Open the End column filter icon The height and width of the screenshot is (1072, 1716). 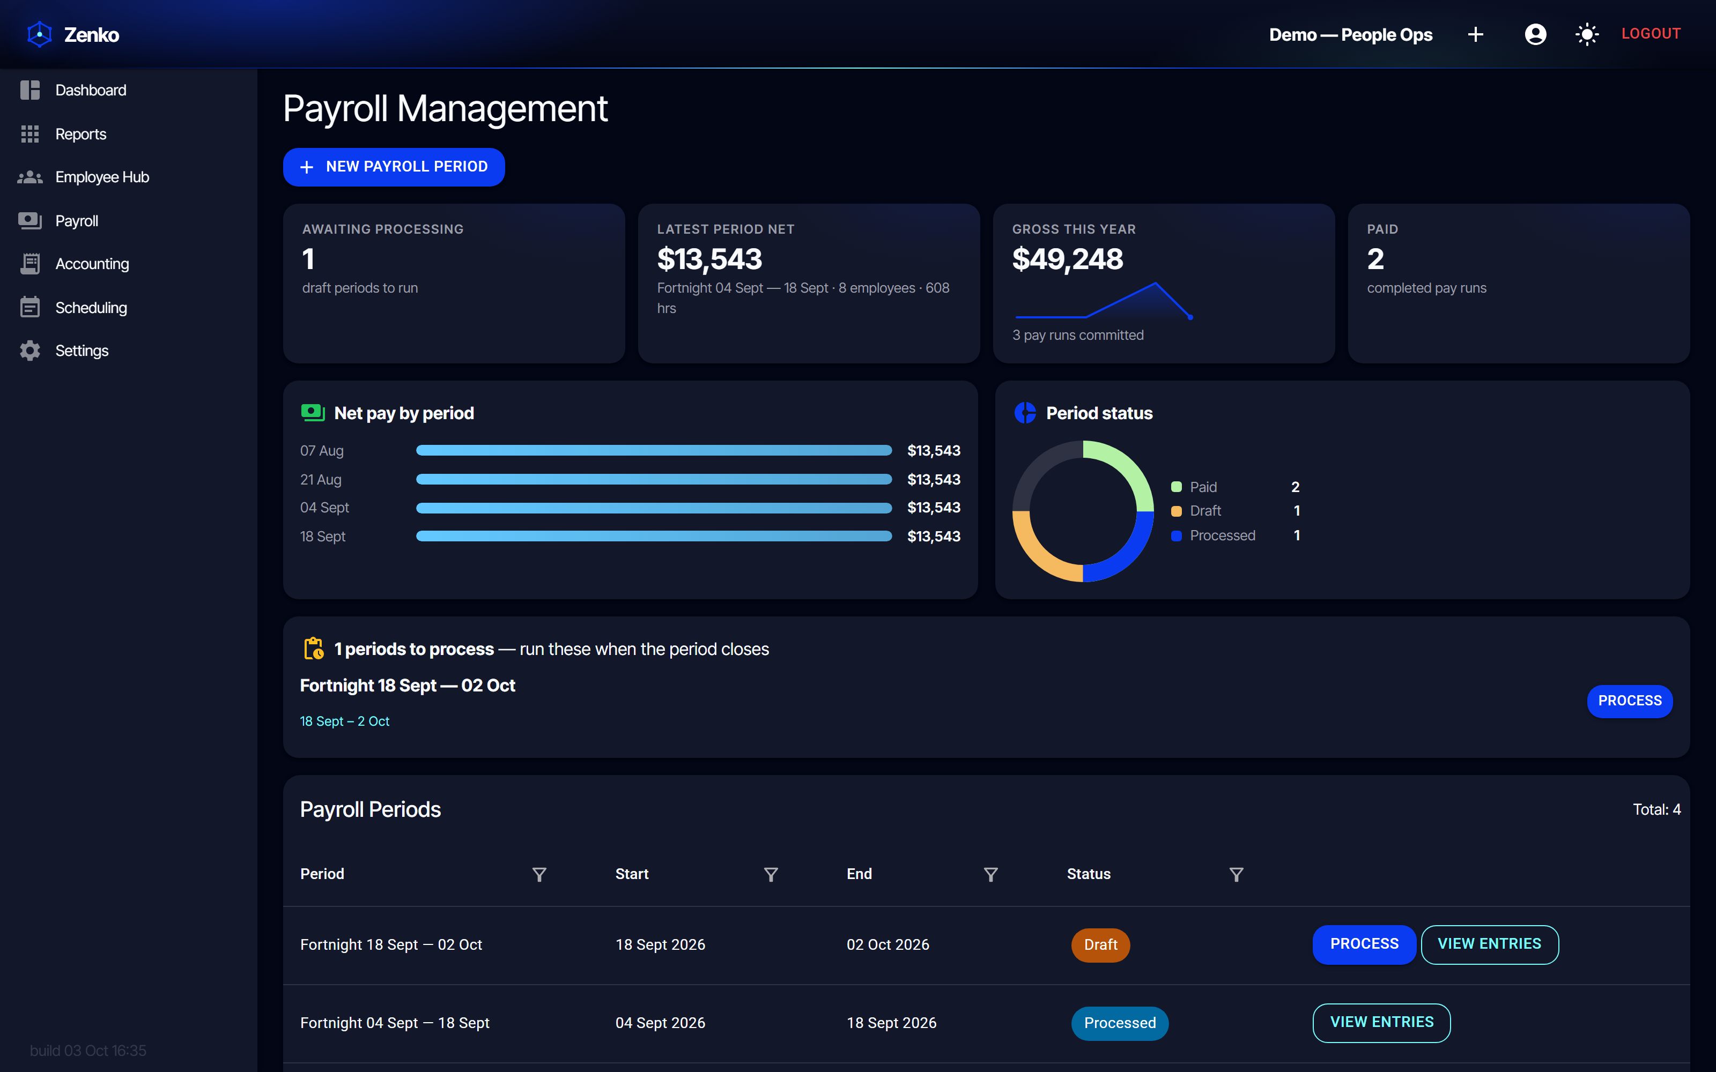click(992, 874)
